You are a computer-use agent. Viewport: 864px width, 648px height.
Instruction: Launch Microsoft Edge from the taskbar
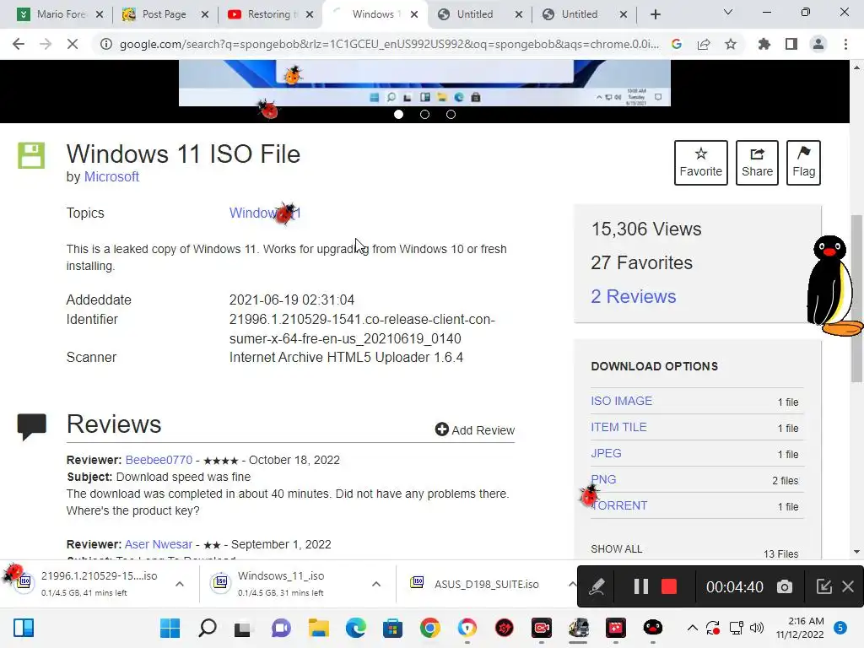[x=355, y=628]
